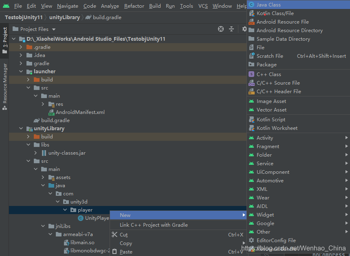This screenshot has width=350, height=256.
Task: Expand the res folder under launcher
Action: 43,104
